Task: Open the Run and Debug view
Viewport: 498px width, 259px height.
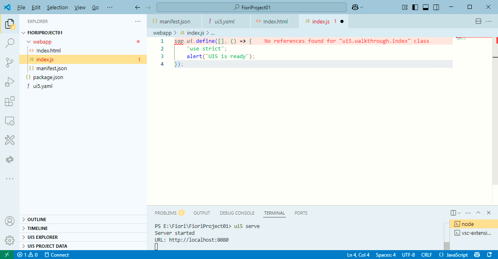Action: [10, 82]
